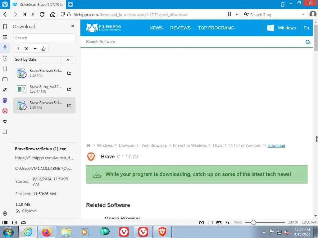Open the Sort by Date dropdown

(x=37, y=59)
